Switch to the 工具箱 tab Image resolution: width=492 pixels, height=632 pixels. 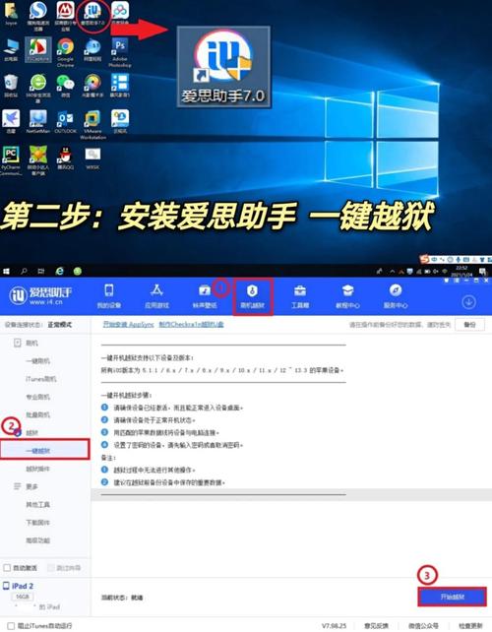coord(300,296)
